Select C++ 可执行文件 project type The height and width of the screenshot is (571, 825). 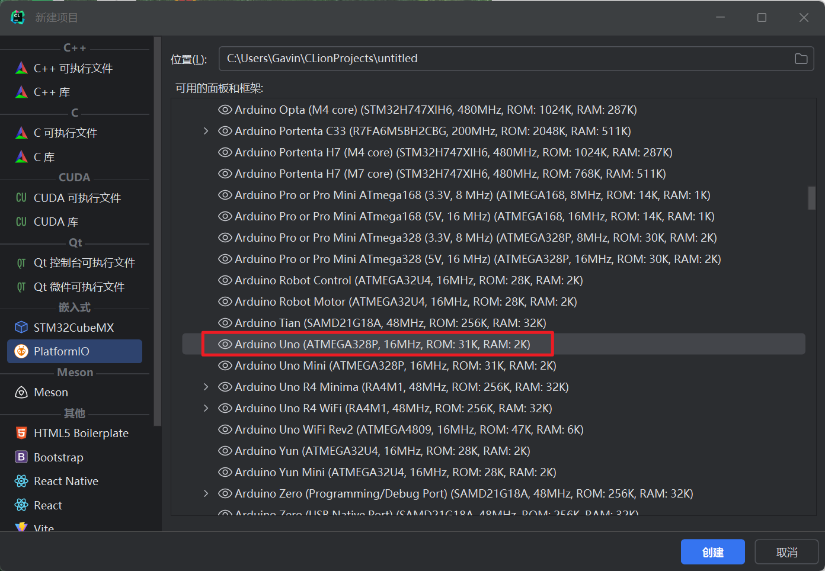(75, 68)
